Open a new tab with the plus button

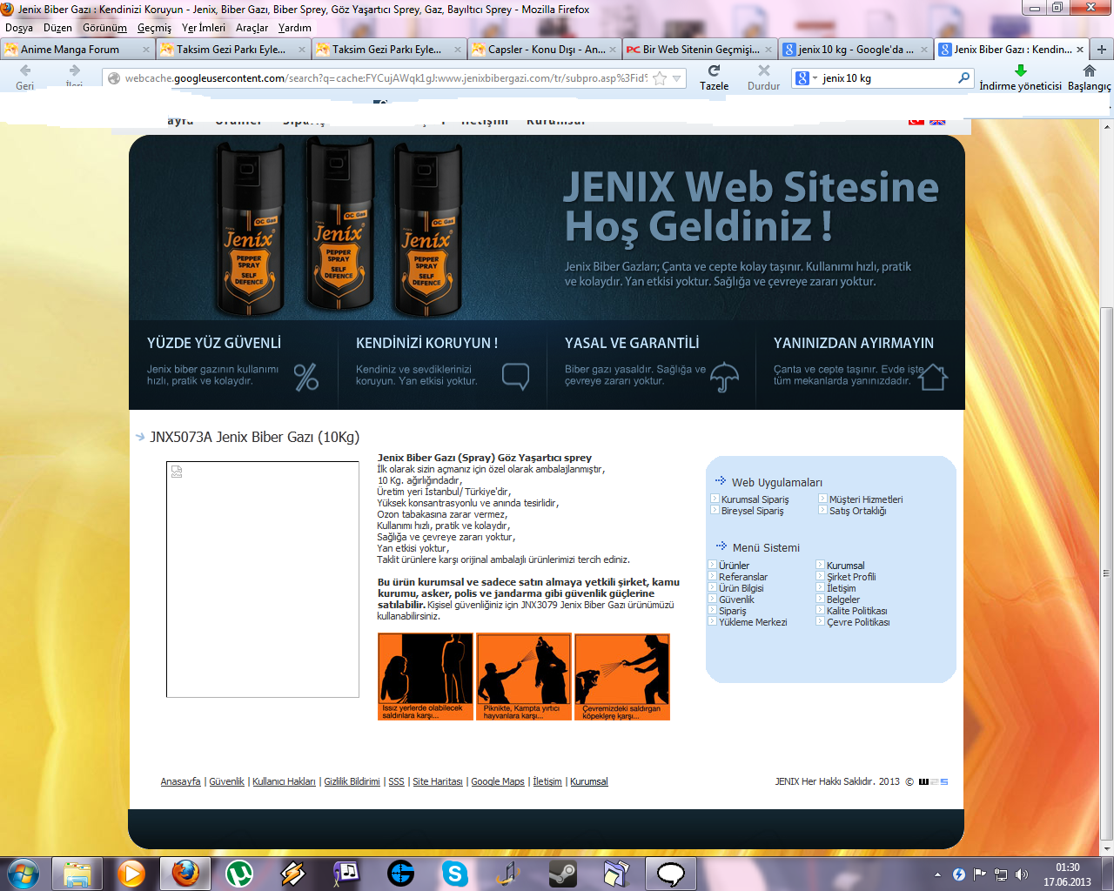coord(1101,50)
